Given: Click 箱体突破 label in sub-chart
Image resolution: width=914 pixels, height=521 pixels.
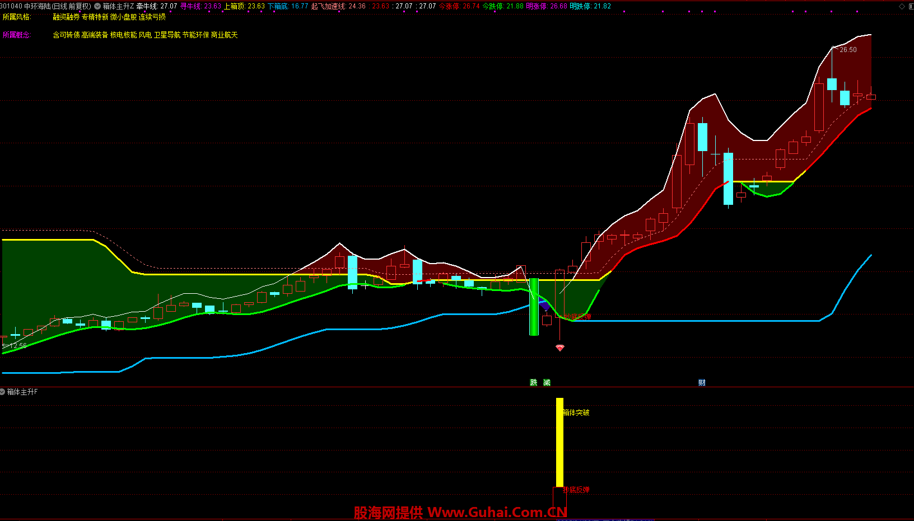Looking at the screenshot, I should point(576,412).
